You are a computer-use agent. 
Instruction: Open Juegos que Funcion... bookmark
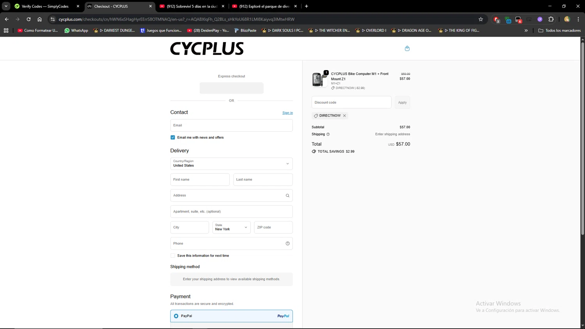point(161,30)
